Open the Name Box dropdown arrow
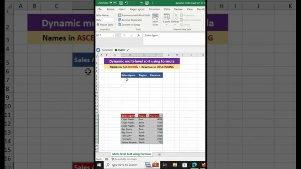The image size is (301, 169). coord(113,35)
